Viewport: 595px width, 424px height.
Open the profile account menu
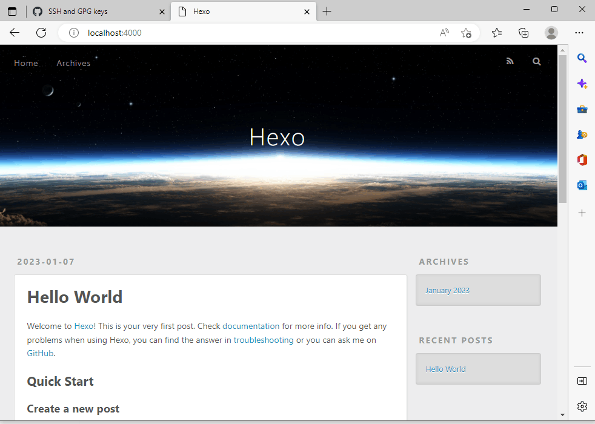[551, 33]
